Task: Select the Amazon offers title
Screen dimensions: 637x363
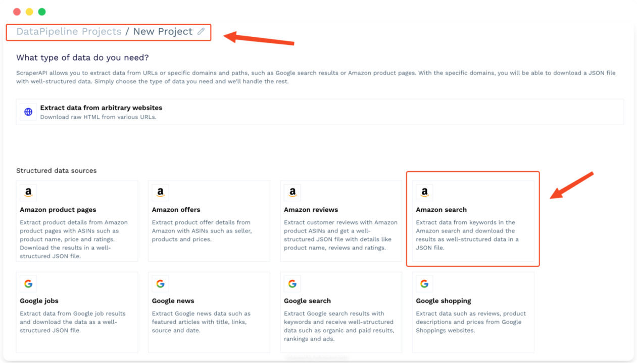Action: [x=176, y=210]
